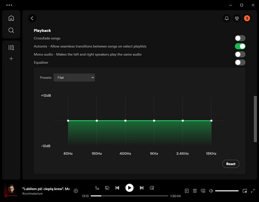This screenshot has height=202, width=259.
Task: Open the equalizer Presets dropdown
Action: click(x=74, y=78)
